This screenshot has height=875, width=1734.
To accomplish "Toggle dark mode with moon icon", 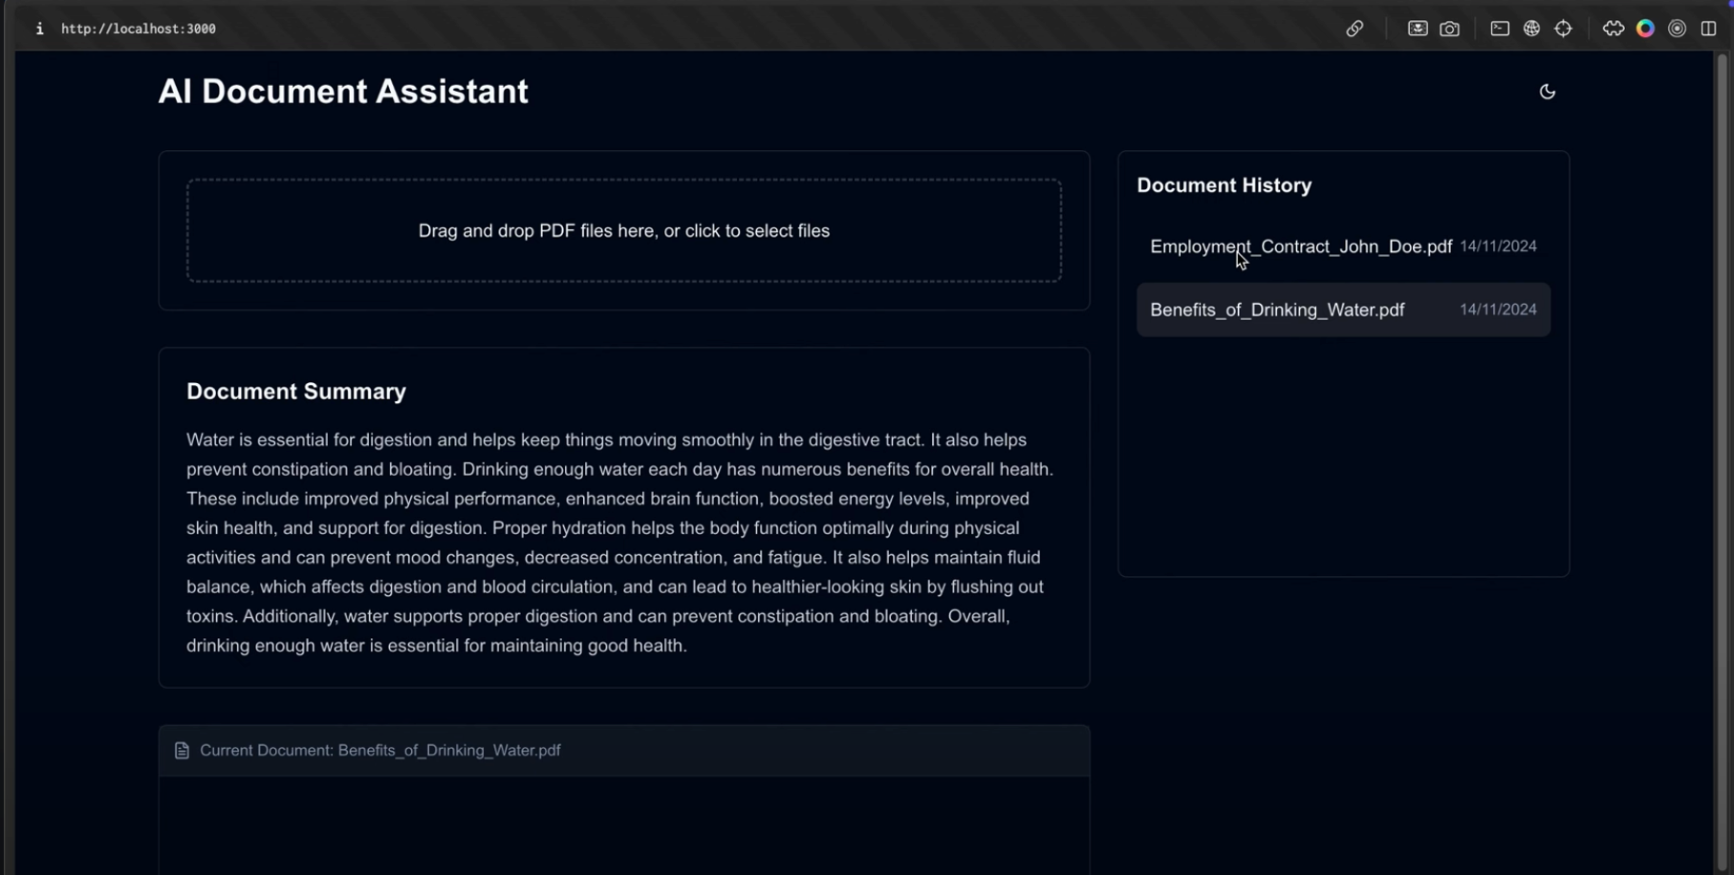I will click(1548, 92).
